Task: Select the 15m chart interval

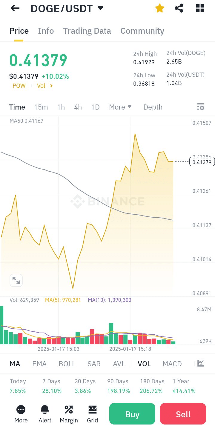Action: [41, 107]
